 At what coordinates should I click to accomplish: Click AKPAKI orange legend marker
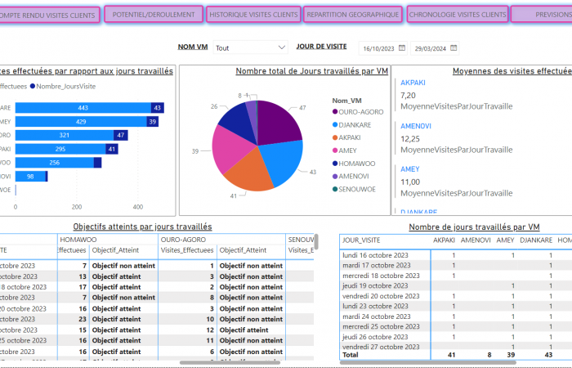[x=334, y=138]
